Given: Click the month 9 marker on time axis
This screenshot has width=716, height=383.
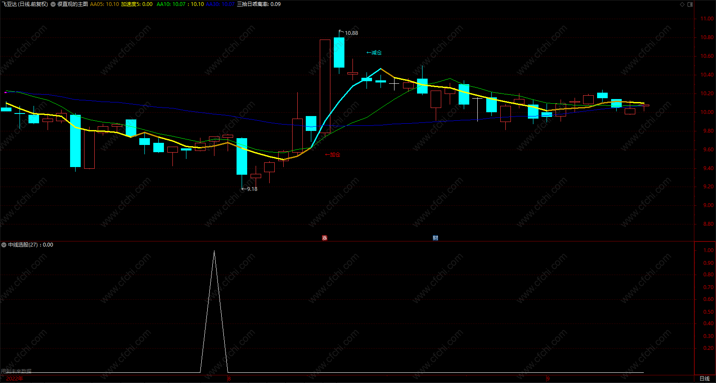Looking at the screenshot, I should coord(548,379).
